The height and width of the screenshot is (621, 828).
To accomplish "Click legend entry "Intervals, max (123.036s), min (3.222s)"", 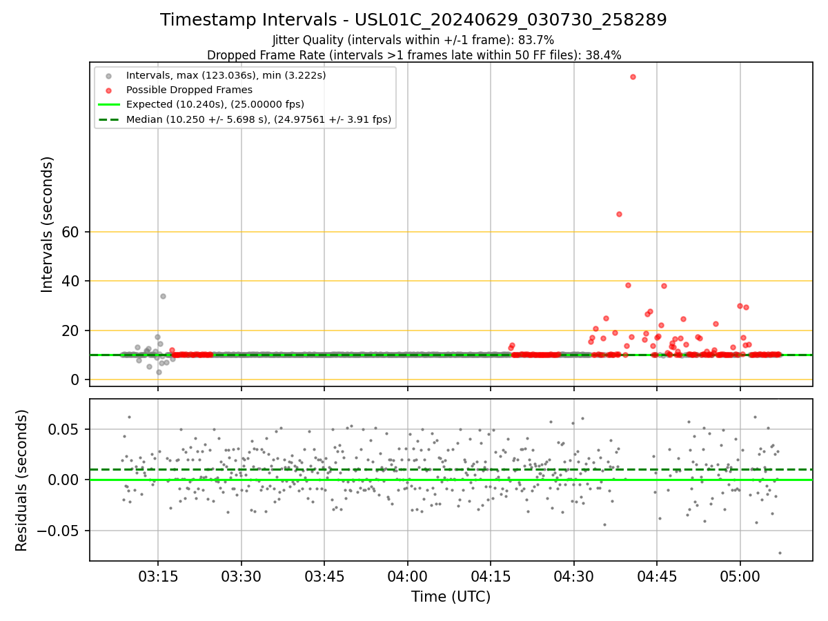I will point(226,75).
